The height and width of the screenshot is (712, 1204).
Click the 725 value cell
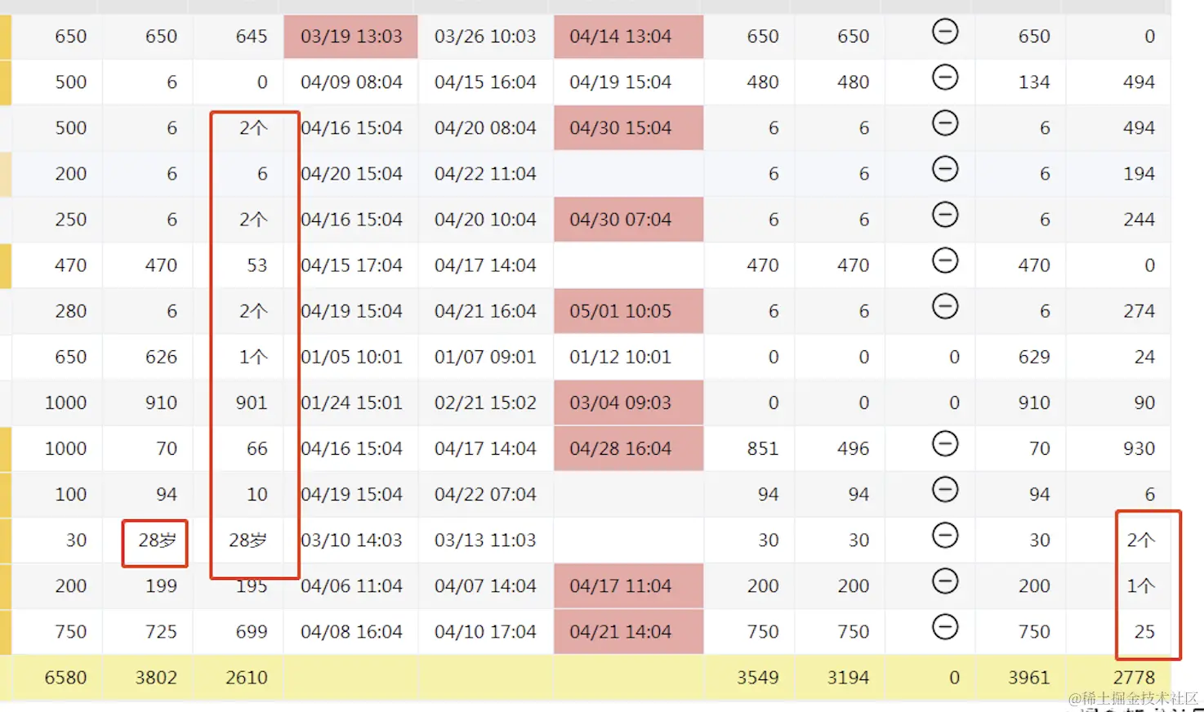pyautogui.click(x=148, y=631)
